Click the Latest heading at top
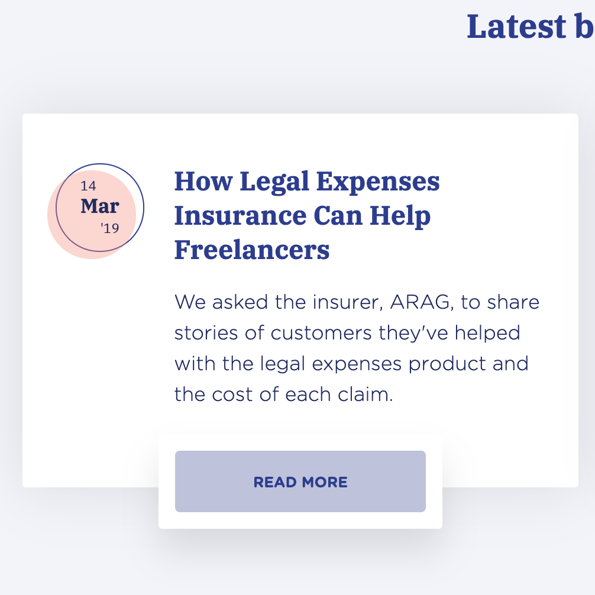The width and height of the screenshot is (595, 595). (530, 27)
